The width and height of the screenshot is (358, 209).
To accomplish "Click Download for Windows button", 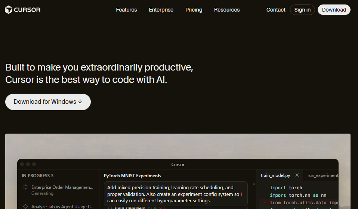I will (48, 102).
